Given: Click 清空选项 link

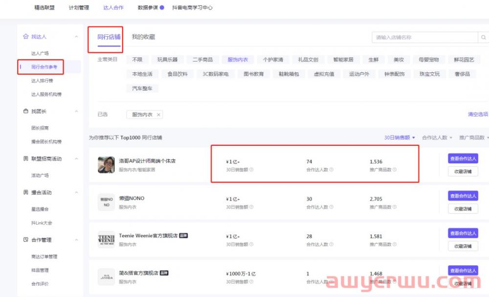Looking at the screenshot, I should tap(478, 114).
